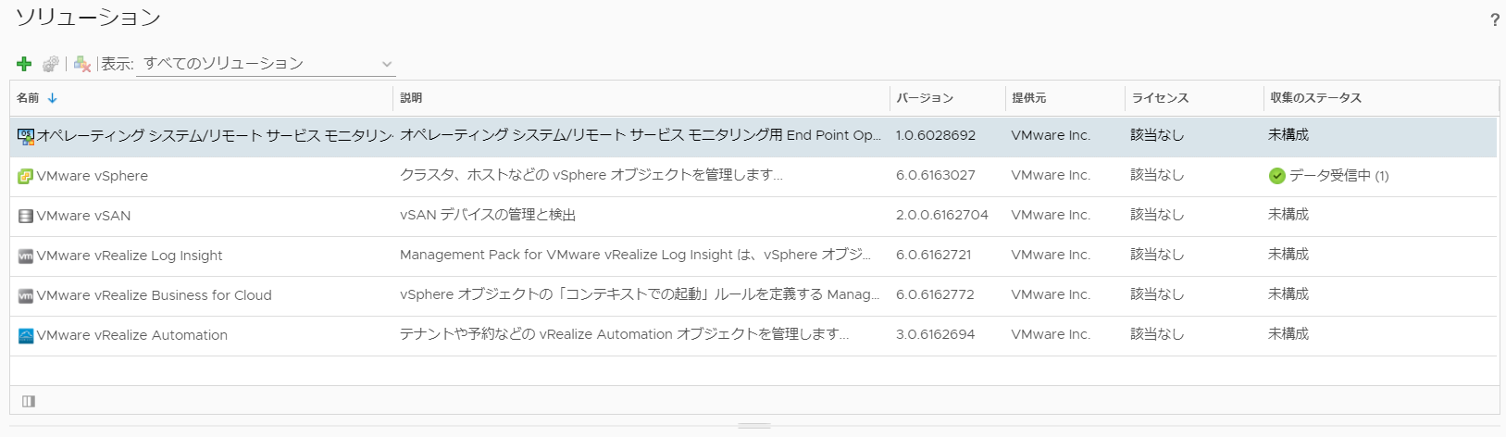Click the green check データ受信中 status icon
Image resolution: width=1506 pixels, height=437 pixels.
[x=1277, y=176]
